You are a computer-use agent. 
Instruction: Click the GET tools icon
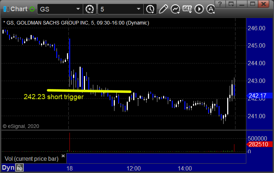(x=187, y=9)
